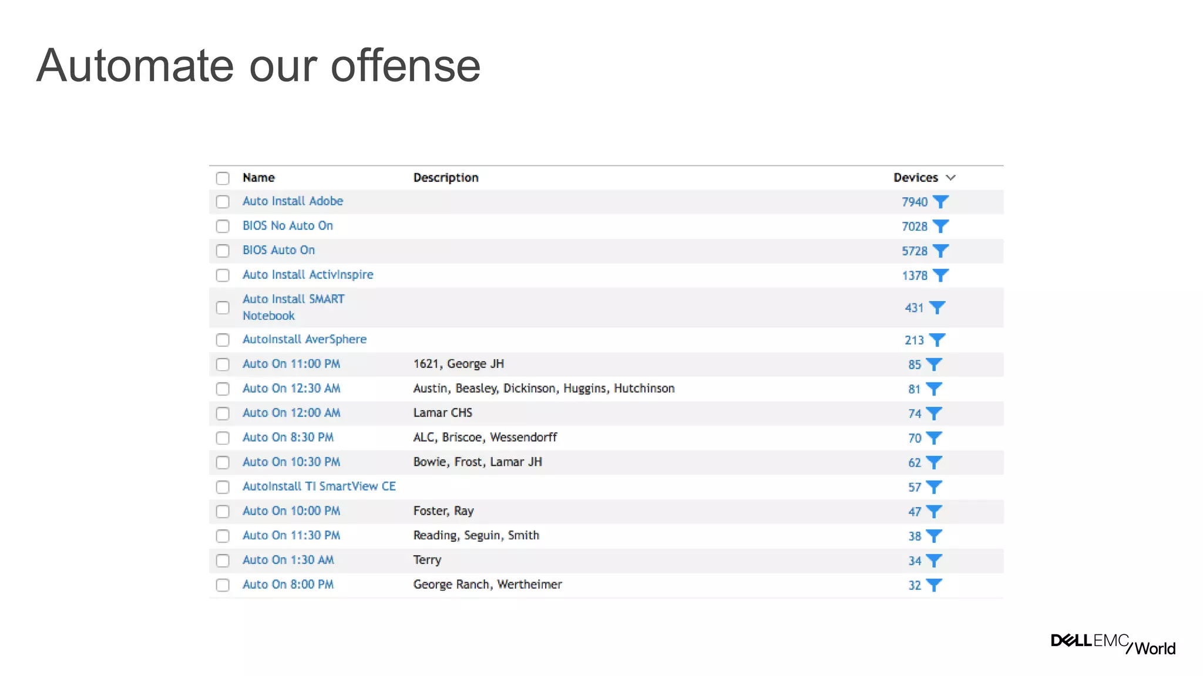Filter devices for Auto Install ActivInspire

(x=940, y=276)
